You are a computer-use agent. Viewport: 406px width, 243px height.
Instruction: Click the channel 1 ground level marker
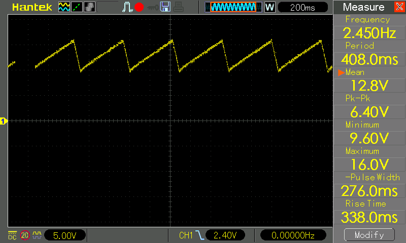tap(4, 121)
